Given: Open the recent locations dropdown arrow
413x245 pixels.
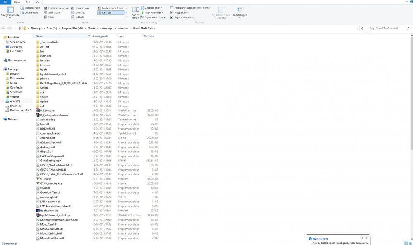Looking at the screenshot, I should (14, 28).
